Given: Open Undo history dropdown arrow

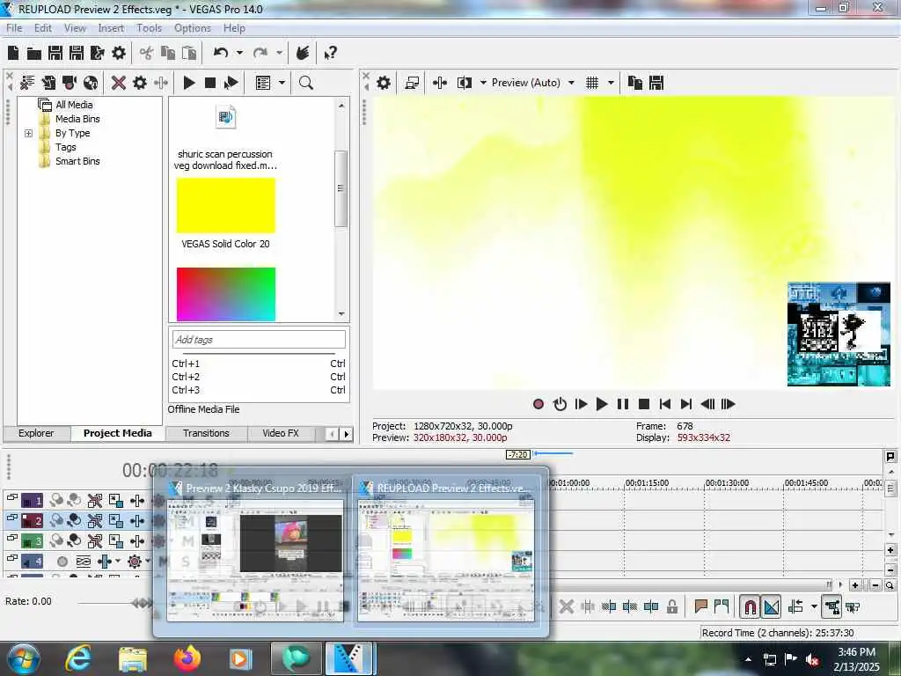Looking at the screenshot, I should click(x=239, y=53).
